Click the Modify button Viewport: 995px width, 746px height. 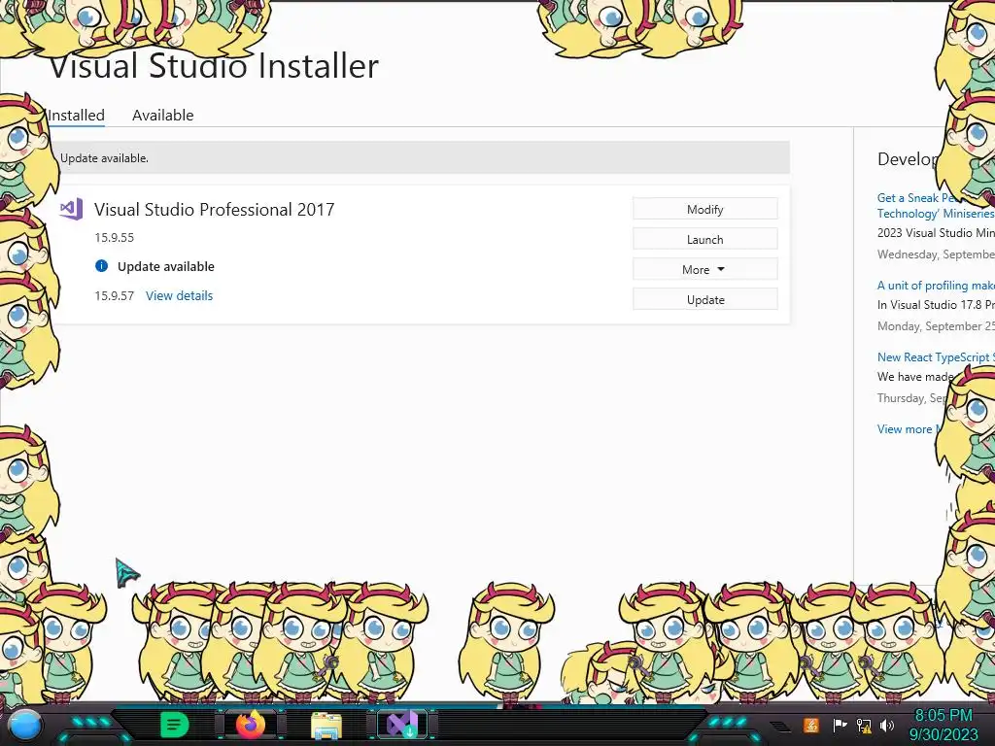705,210
